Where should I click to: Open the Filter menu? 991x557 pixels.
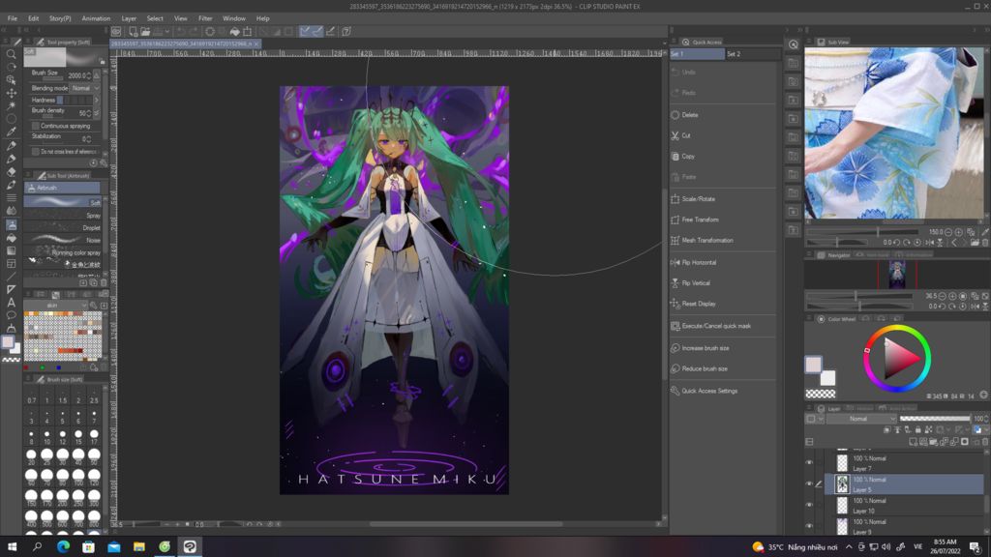205,18
